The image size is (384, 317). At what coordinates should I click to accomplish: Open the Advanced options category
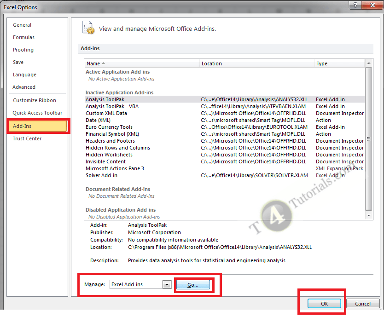pos(24,87)
